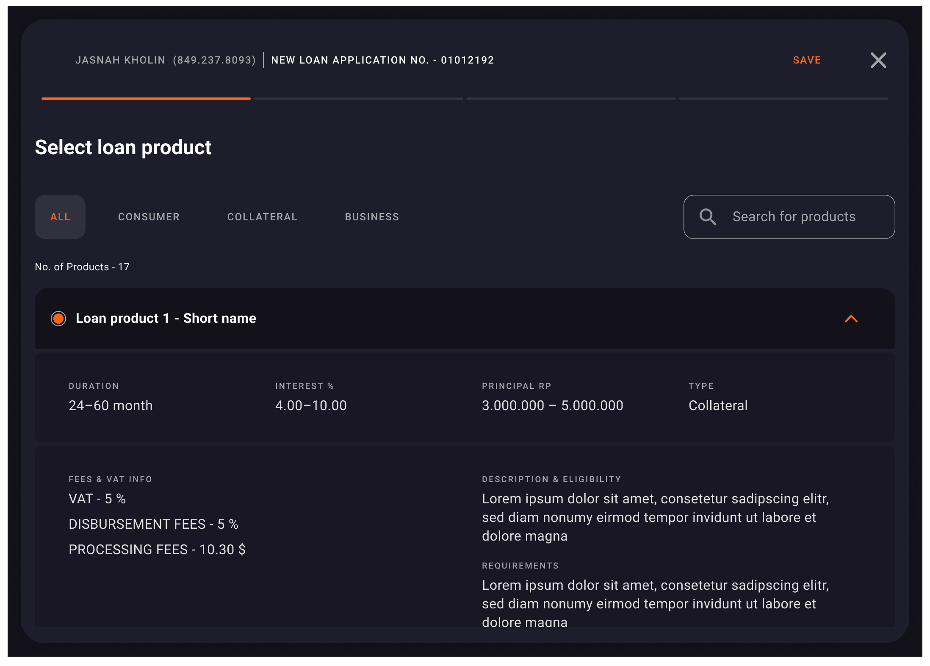The height and width of the screenshot is (666, 930).
Task: Click the type value Collateral
Action: tap(718, 405)
